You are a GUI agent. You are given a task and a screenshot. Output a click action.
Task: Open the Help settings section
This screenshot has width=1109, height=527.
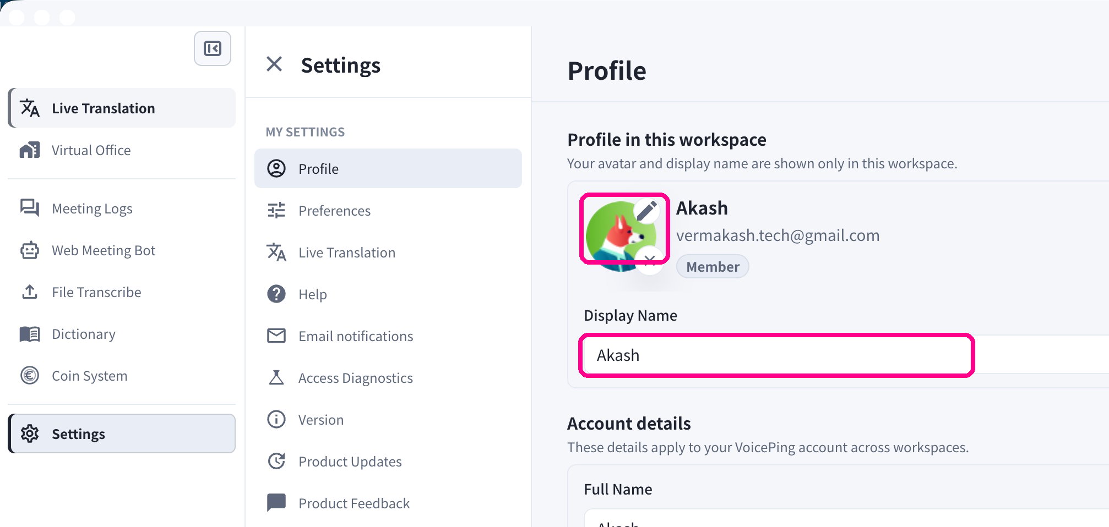click(388, 294)
